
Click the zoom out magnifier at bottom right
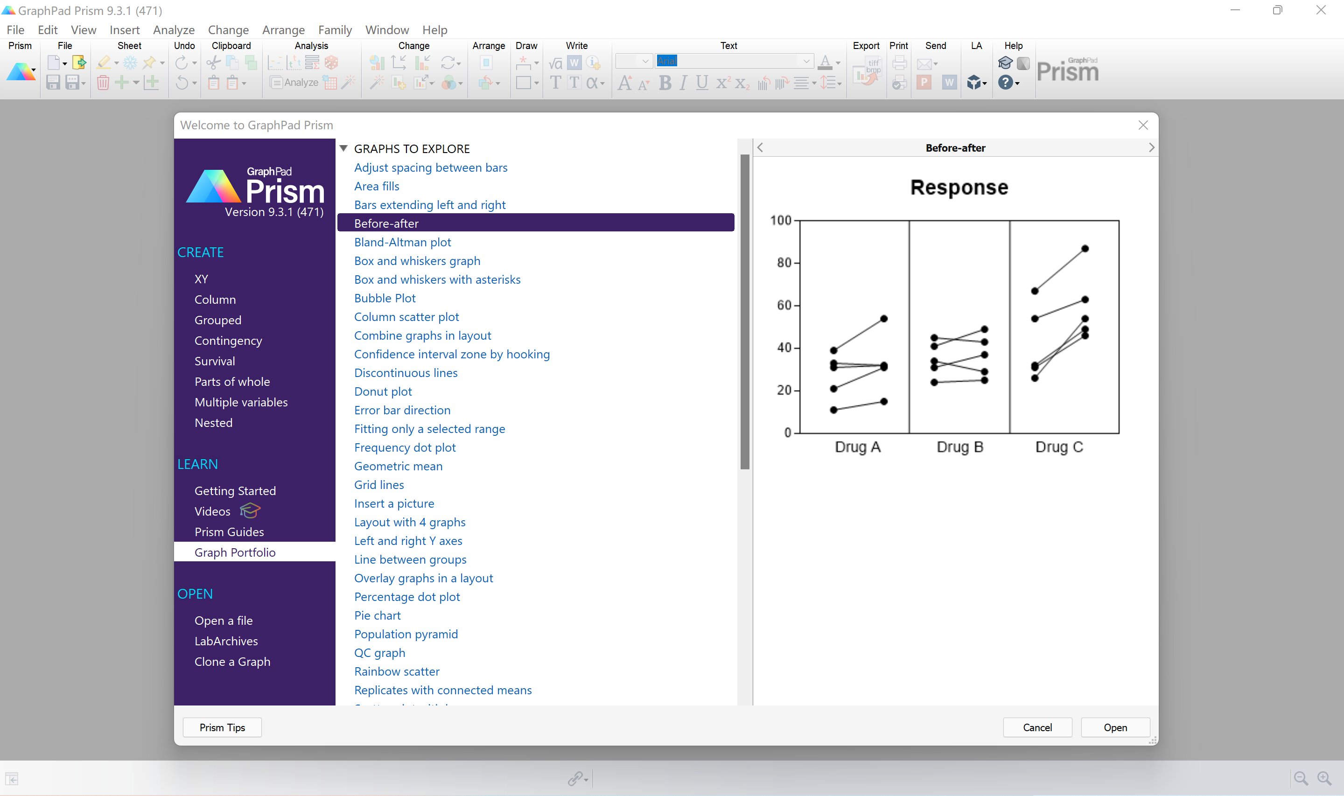[x=1301, y=778]
